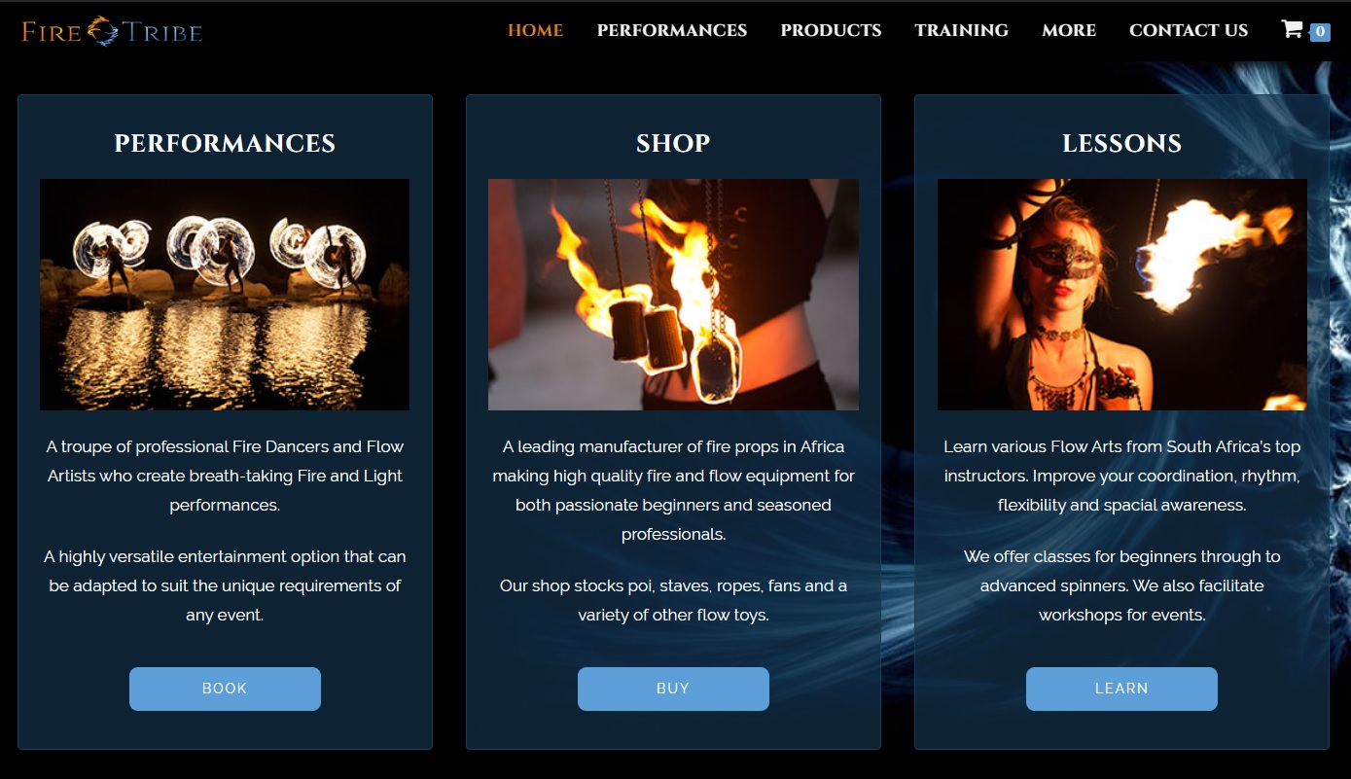1351x779 pixels.
Task: Expand the More menu
Action: pos(1069,30)
